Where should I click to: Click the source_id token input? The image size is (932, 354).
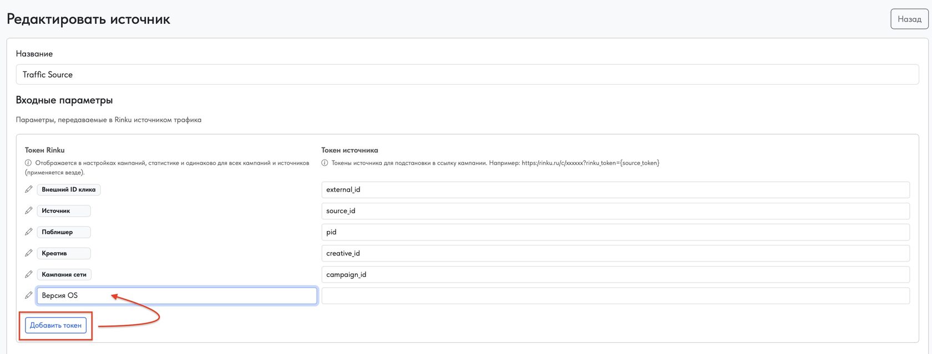tap(615, 211)
